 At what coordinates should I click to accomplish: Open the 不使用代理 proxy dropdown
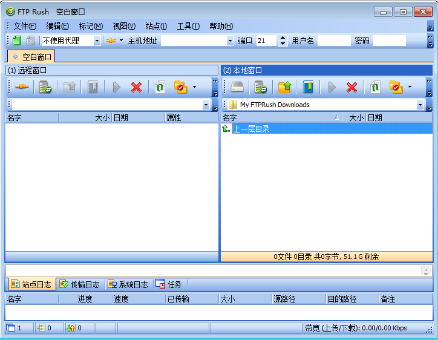pyautogui.click(x=97, y=41)
